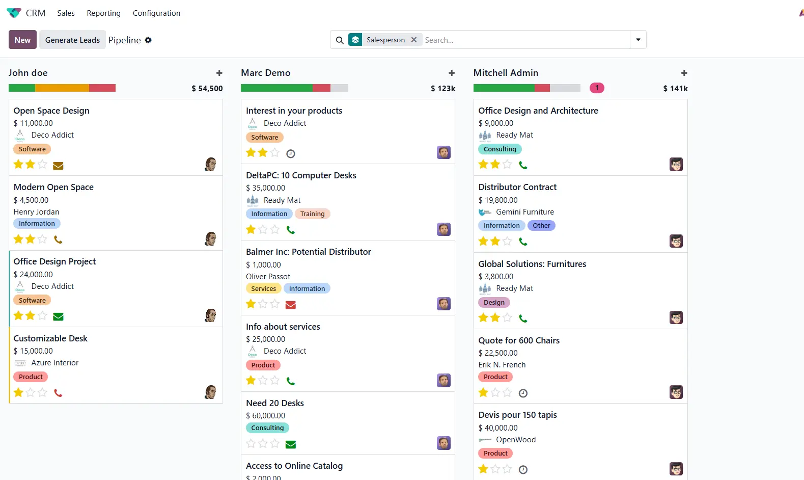Toggle third star on Modern Open Space card

(x=43, y=239)
